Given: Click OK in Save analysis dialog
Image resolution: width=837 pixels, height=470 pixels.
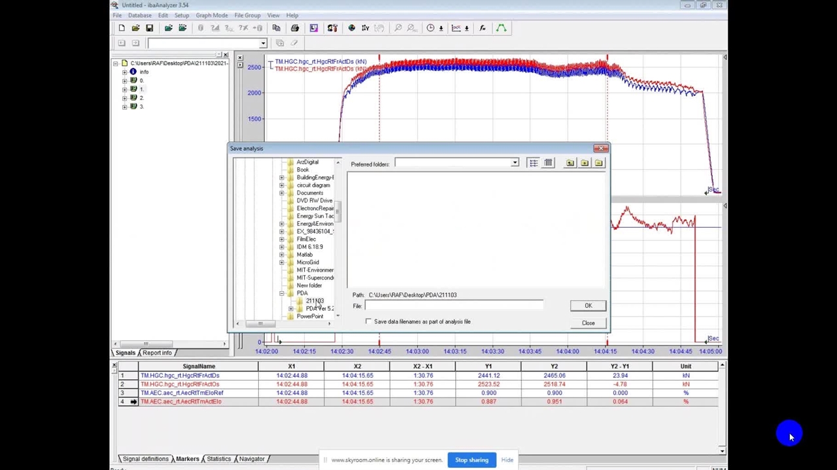Looking at the screenshot, I should pyautogui.click(x=588, y=305).
